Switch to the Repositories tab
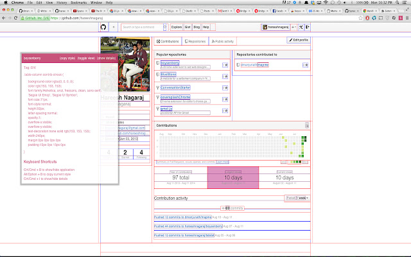 tap(196, 41)
